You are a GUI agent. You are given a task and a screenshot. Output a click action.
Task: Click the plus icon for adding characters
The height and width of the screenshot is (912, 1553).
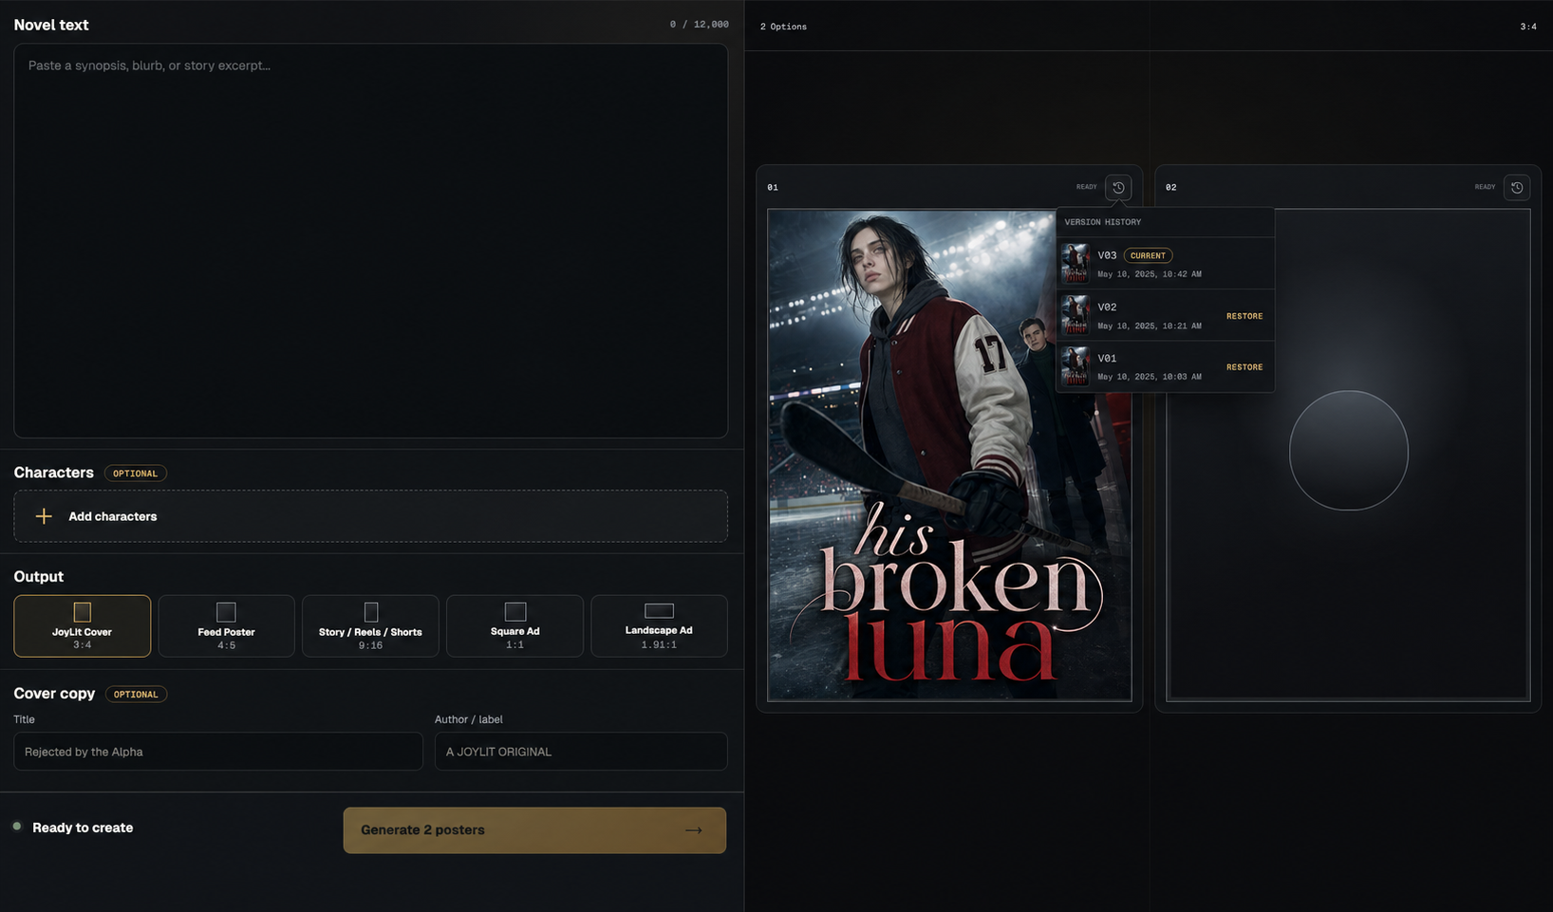(44, 516)
